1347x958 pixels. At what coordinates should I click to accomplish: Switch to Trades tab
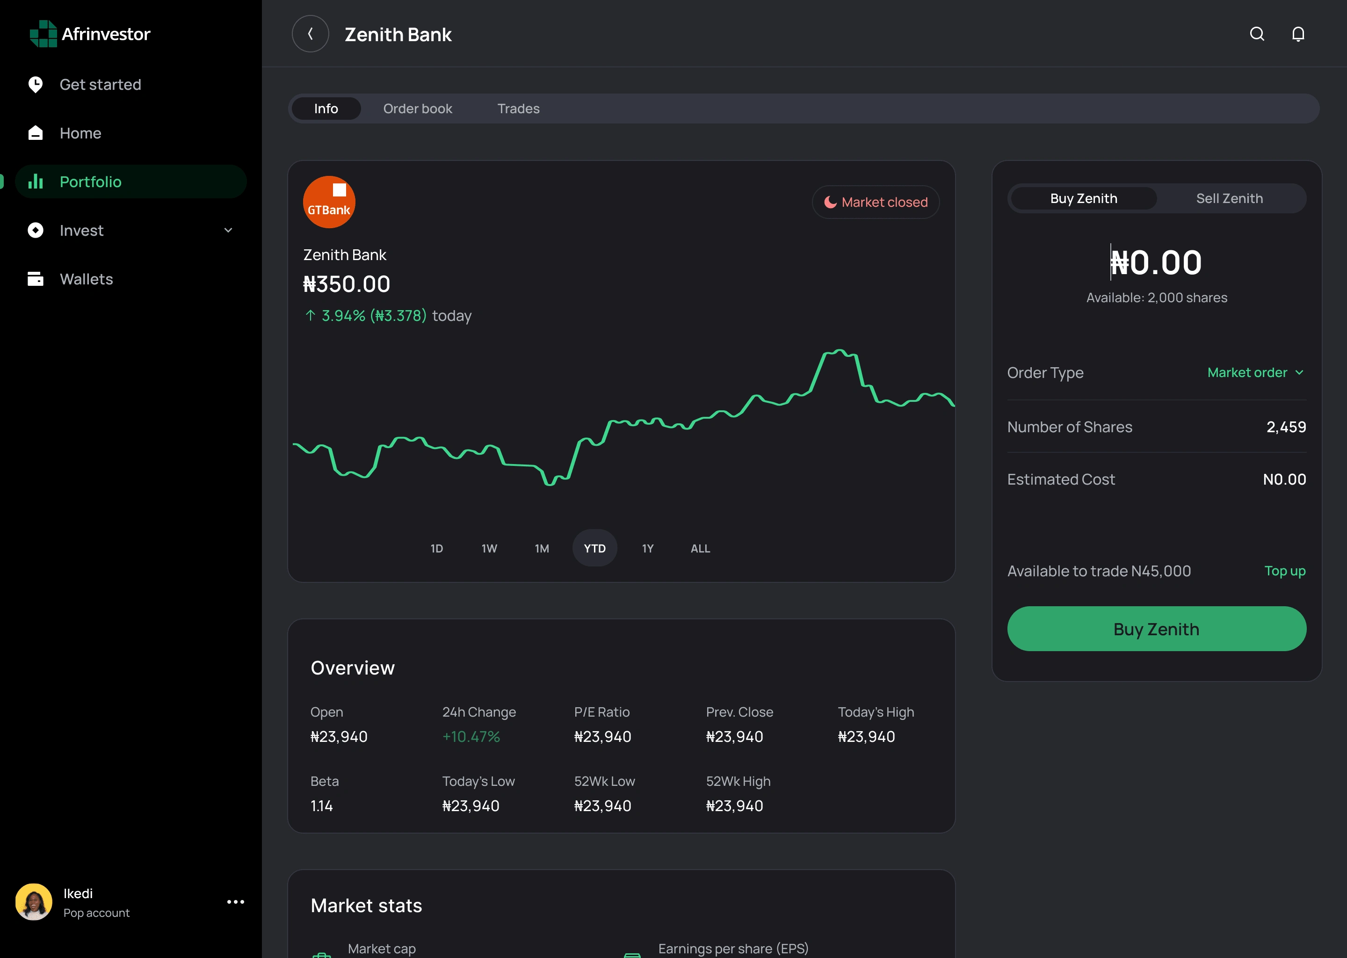pos(518,109)
